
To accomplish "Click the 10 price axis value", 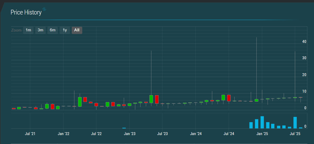I will point(304,91).
